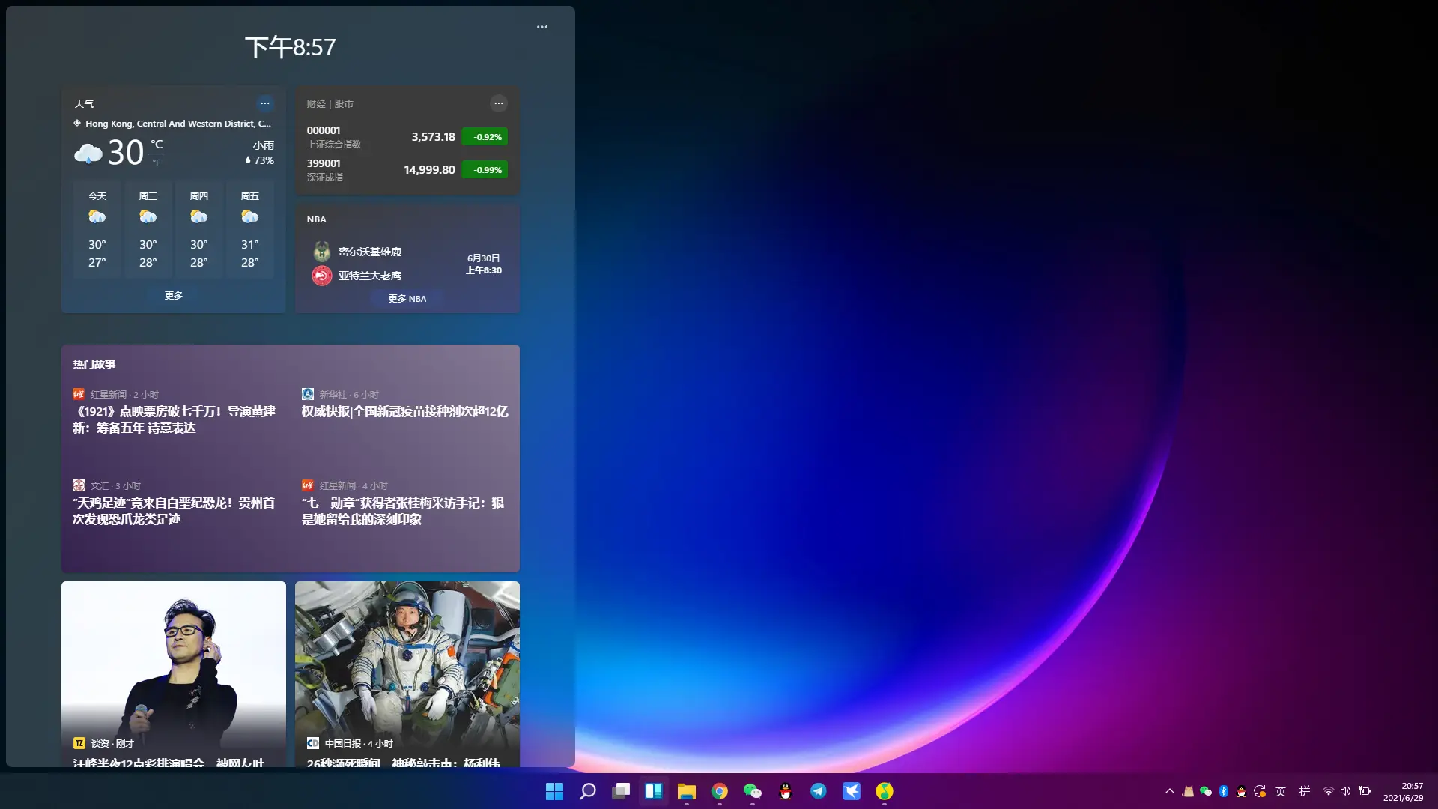Open 周三 forecast day card
The width and height of the screenshot is (1438, 809).
(x=148, y=229)
